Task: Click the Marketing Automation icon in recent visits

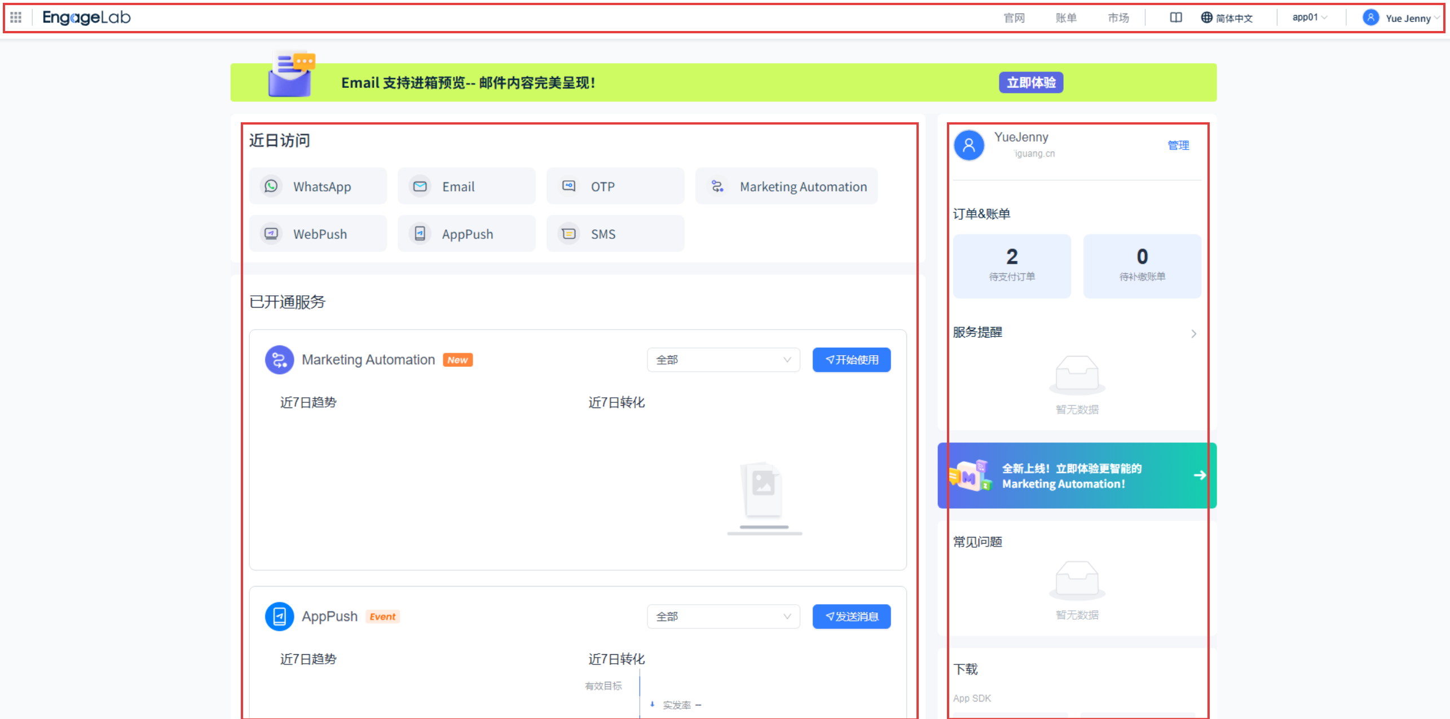Action: pyautogui.click(x=718, y=186)
